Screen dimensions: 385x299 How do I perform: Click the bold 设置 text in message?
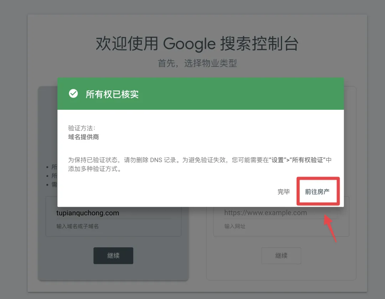tap(278, 160)
